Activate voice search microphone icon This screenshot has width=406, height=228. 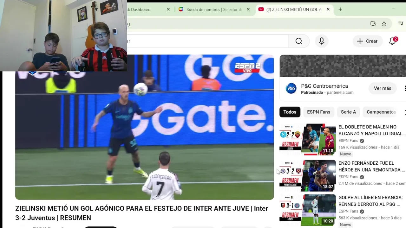[322, 41]
